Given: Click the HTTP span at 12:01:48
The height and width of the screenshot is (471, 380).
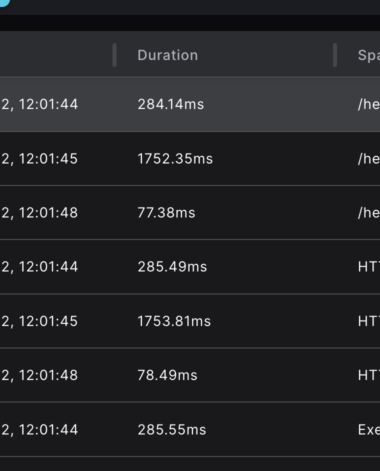Looking at the screenshot, I should tap(370, 374).
